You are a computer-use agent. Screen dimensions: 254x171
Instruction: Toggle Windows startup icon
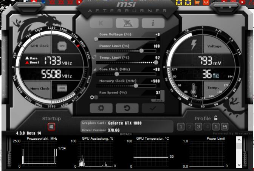51,127
